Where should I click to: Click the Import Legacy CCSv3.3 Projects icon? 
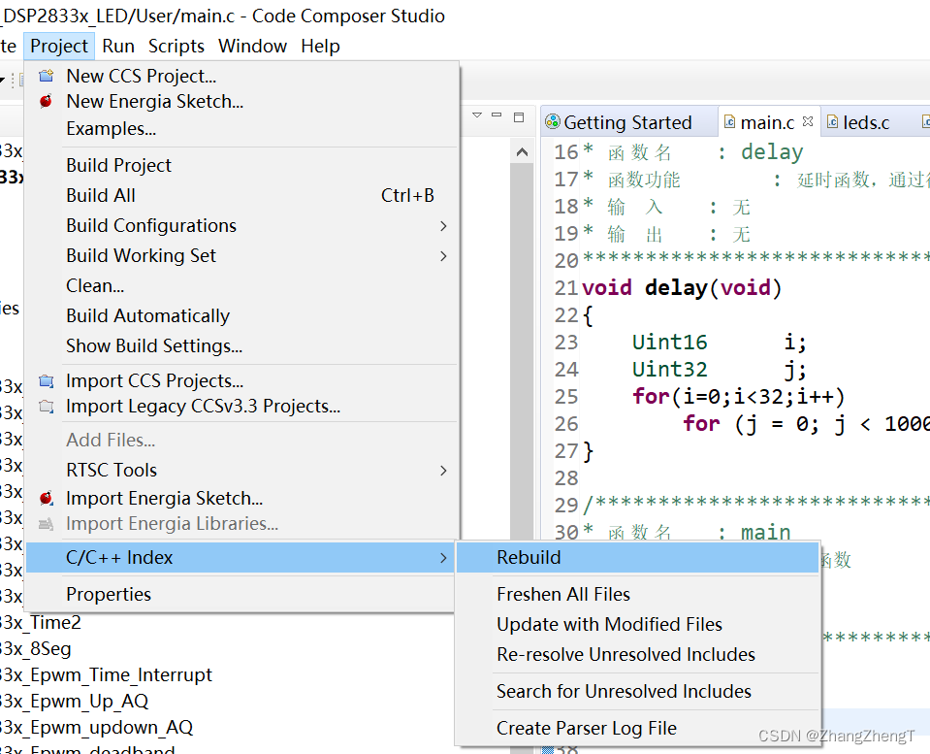45,406
